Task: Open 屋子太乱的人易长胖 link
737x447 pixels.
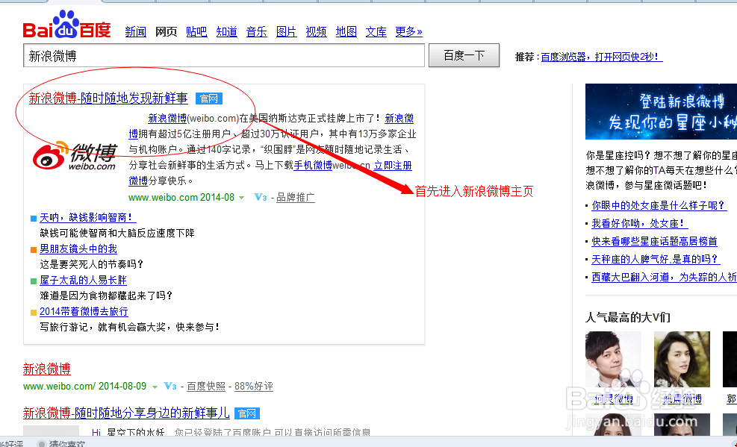Action: click(83, 281)
